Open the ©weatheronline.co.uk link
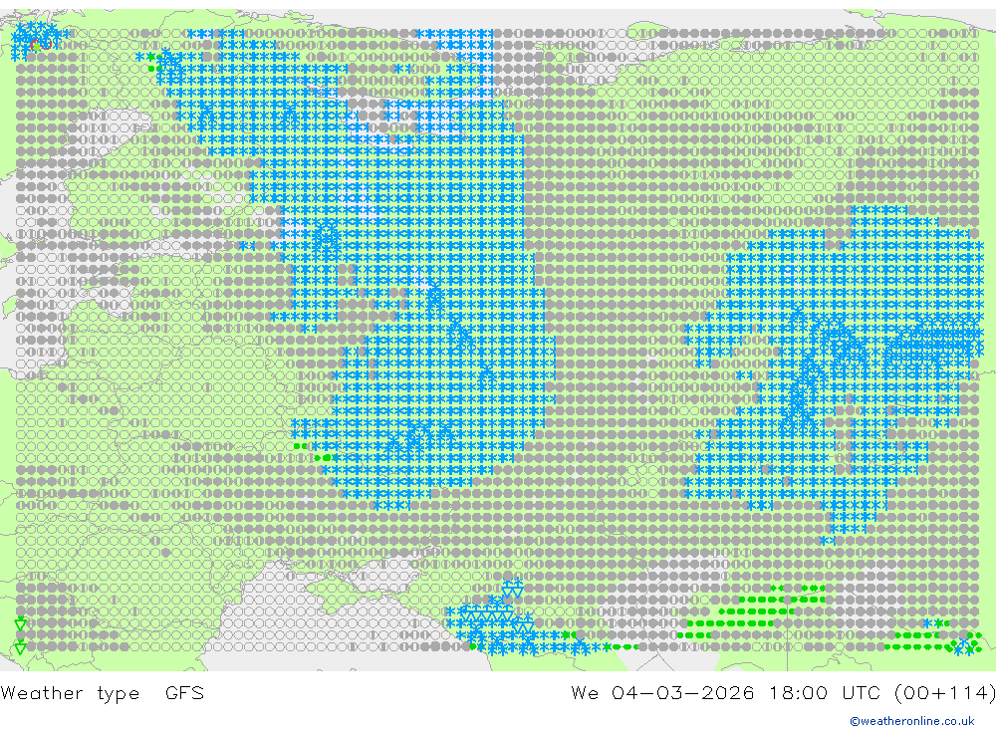Screen dimensions: 996x730 912,721
